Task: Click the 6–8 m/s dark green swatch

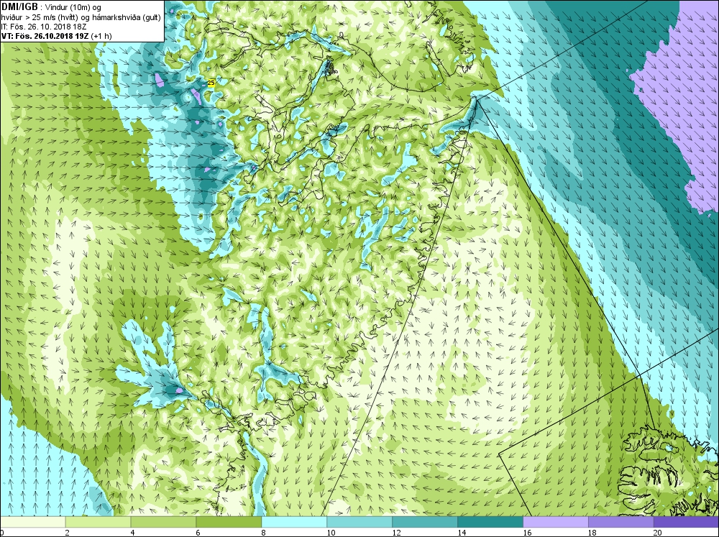Action: coord(229,522)
